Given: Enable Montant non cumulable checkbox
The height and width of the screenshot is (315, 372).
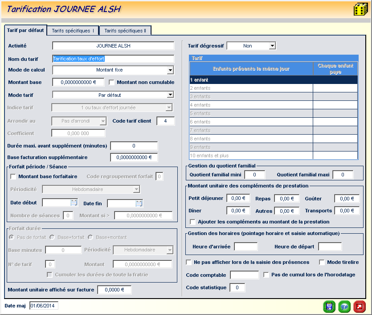Looking at the screenshot, I should tap(112, 82).
